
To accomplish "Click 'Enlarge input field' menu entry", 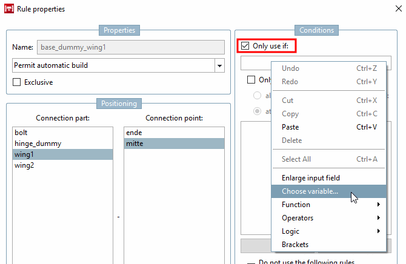I will pyautogui.click(x=310, y=178).
